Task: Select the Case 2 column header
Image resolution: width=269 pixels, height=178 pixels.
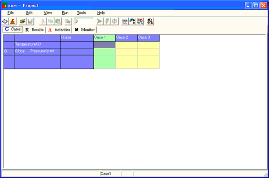Action: pyautogui.click(x=126, y=38)
